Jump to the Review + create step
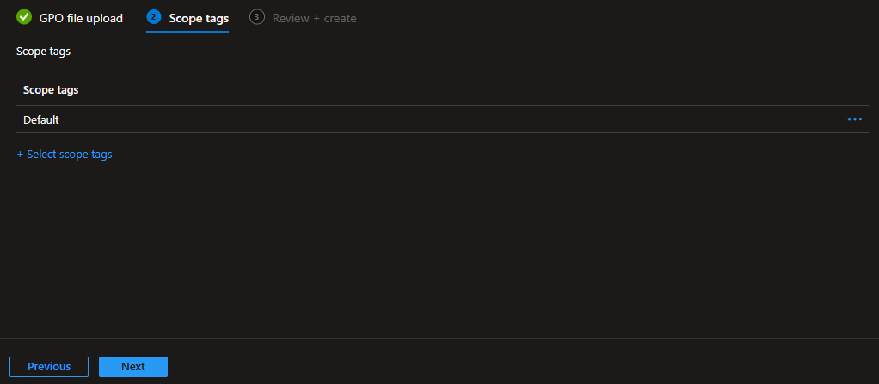 click(x=314, y=18)
